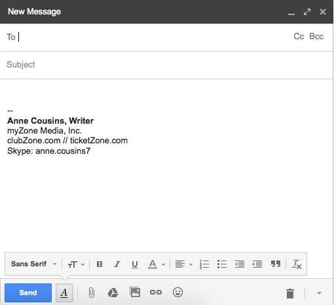Open the text color picker
This screenshot has height=305, width=334.
coord(157,264)
